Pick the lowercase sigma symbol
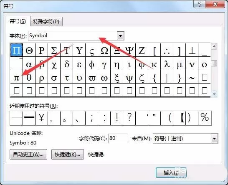Screen dimensions: 228x185 tap(54, 77)
